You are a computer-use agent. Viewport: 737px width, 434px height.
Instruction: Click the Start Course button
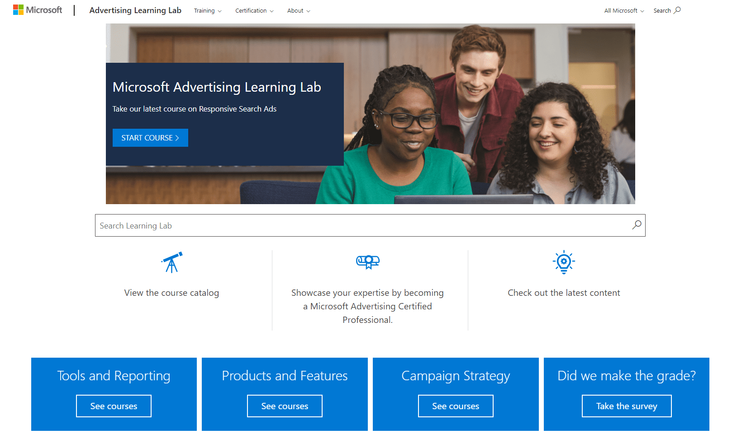[150, 138]
